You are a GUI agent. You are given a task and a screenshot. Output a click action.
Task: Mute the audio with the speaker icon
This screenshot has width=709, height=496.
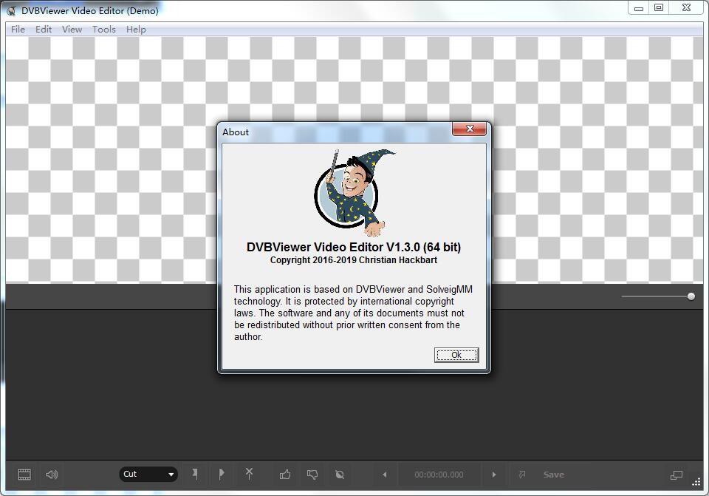pos(50,475)
